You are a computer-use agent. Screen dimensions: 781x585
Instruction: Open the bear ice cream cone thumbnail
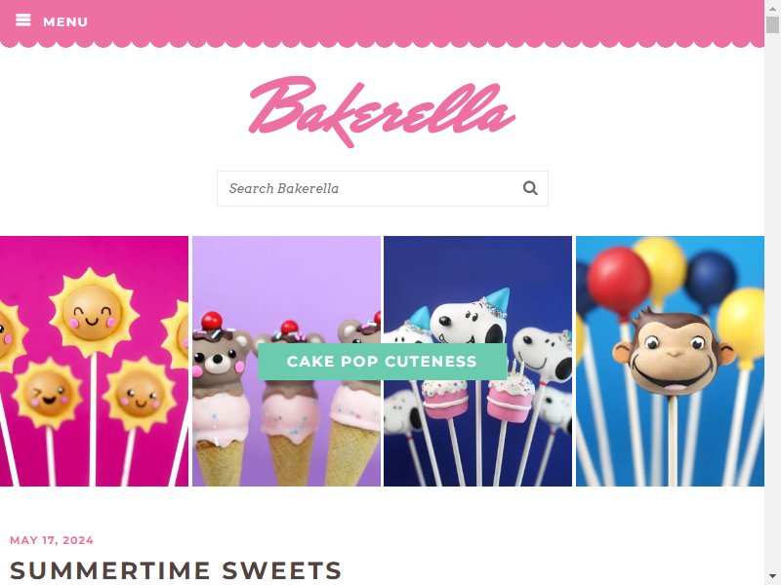286,361
